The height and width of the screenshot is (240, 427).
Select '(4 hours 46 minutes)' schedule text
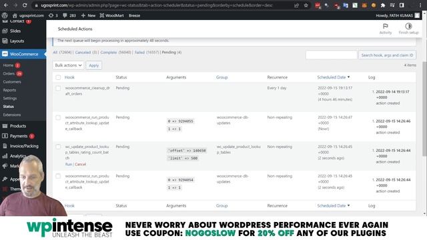pyautogui.click(x=335, y=99)
